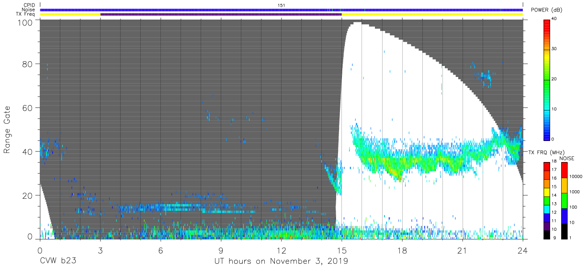Screen dimensions: 588x271
Task: Click the 80 label on Range Gate axis
Action: click(27, 64)
